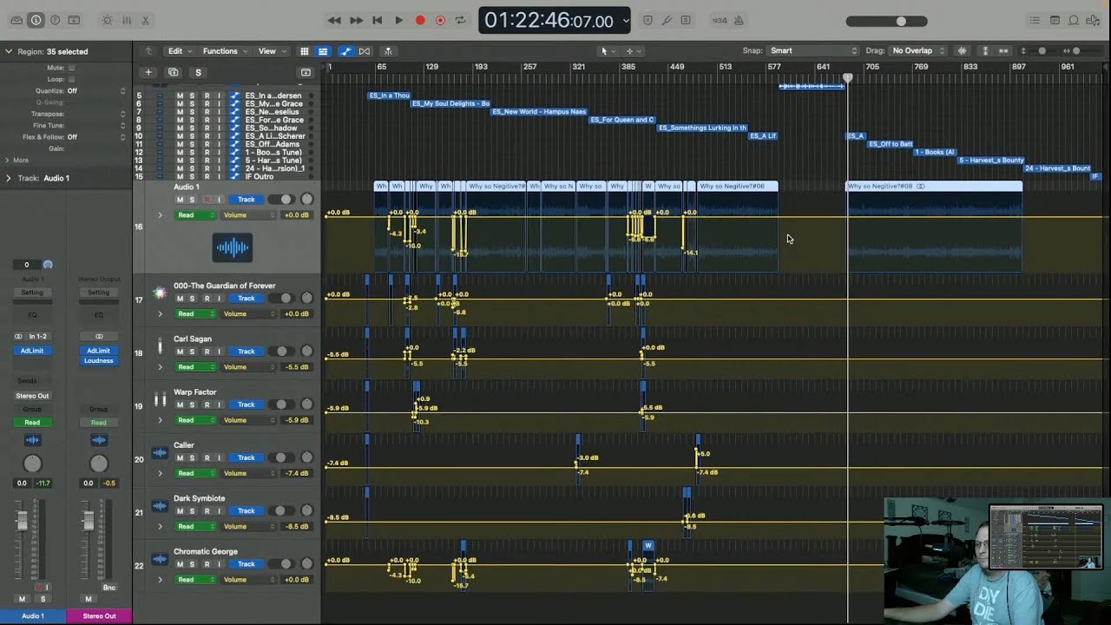Open the Media Browsers icon

coord(1095,20)
